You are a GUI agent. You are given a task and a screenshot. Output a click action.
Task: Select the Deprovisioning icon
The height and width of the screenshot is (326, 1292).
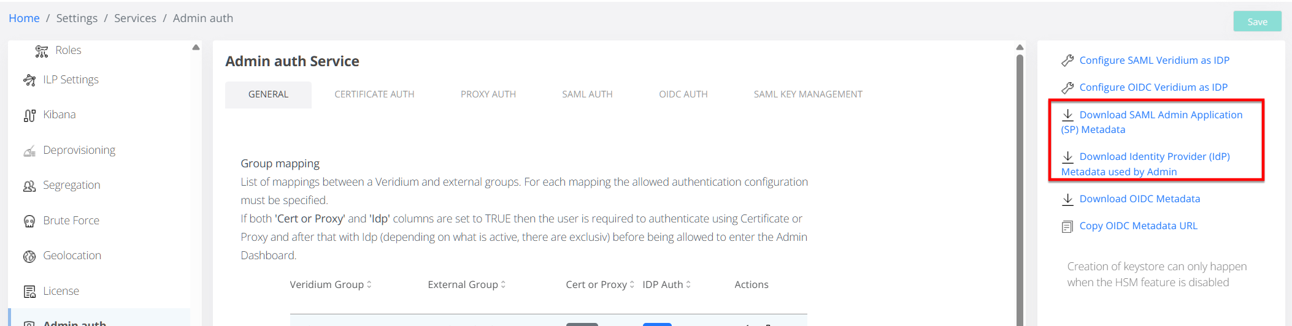point(29,151)
